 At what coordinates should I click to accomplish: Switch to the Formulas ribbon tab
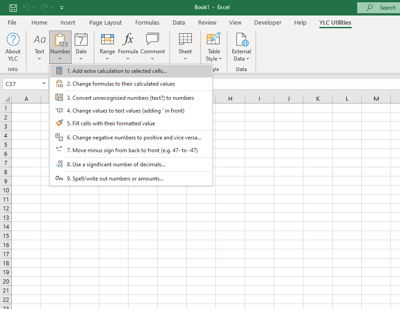coord(147,23)
